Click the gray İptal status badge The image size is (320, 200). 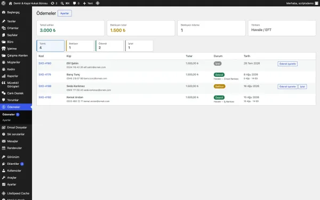tap(218, 63)
